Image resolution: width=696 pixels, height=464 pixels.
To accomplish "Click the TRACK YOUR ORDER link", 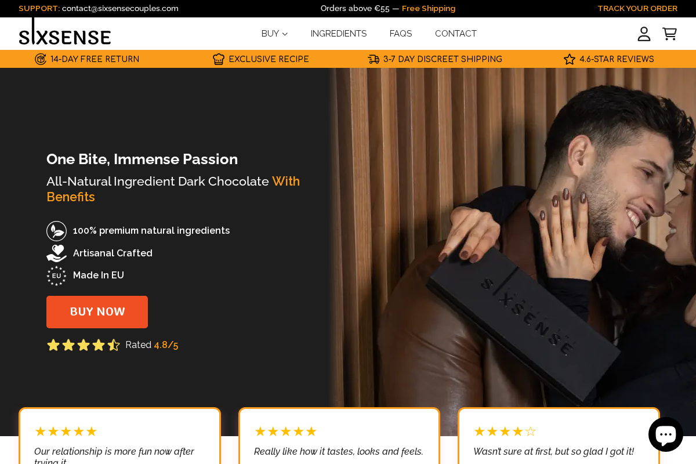I will pos(637,8).
